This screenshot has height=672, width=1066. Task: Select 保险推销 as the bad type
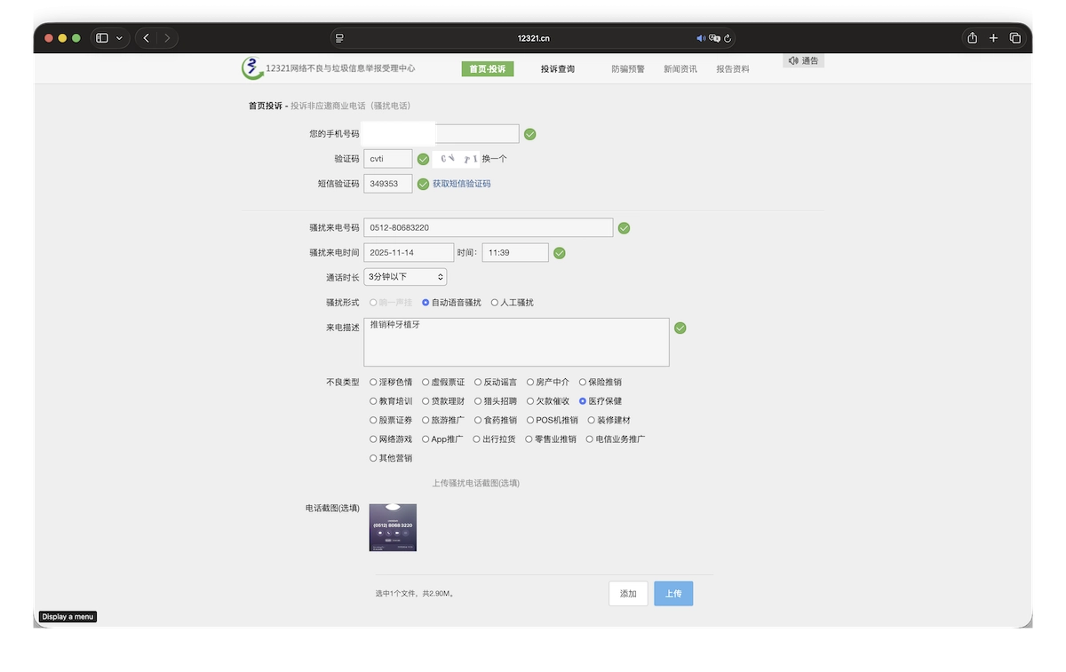point(583,383)
